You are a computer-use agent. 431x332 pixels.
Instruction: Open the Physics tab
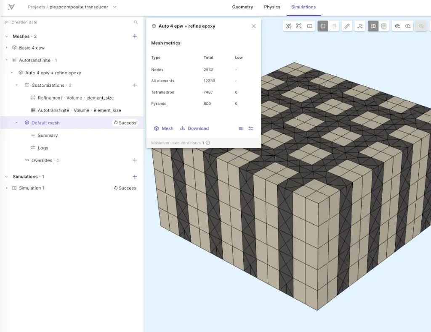coord(272,7)
